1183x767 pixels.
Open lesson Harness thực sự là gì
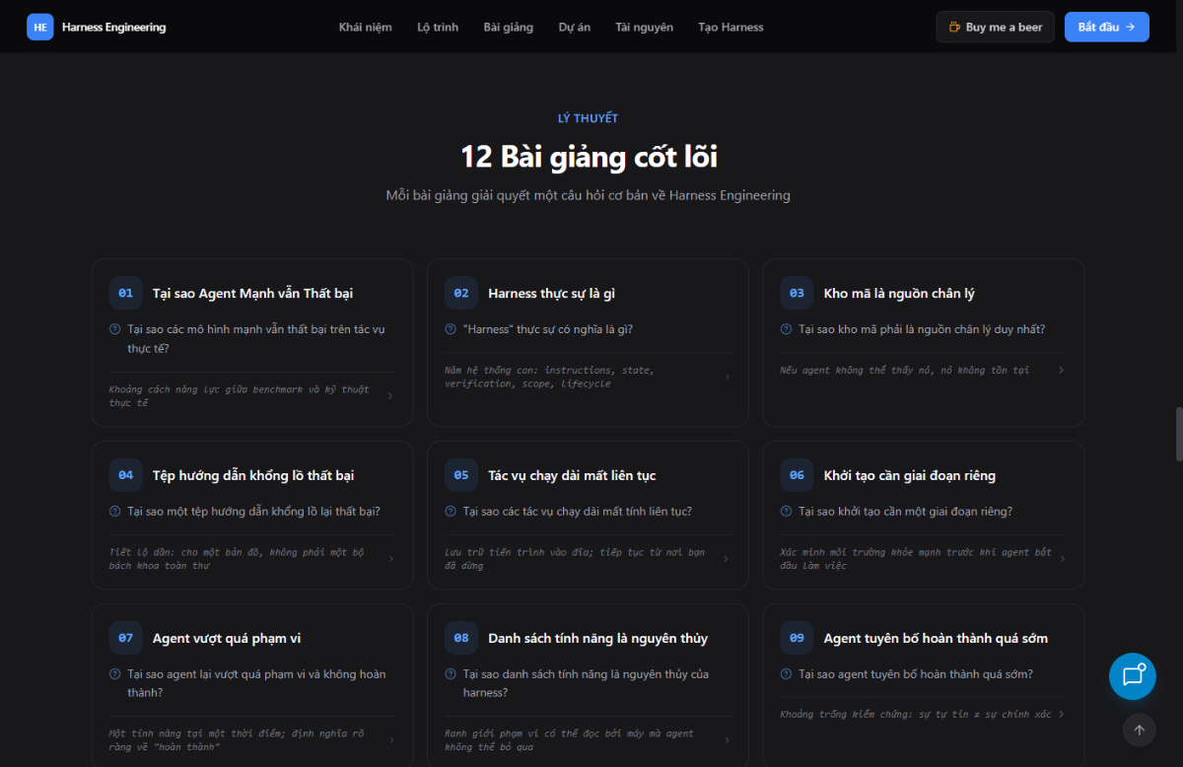click(x=588, y=342)
